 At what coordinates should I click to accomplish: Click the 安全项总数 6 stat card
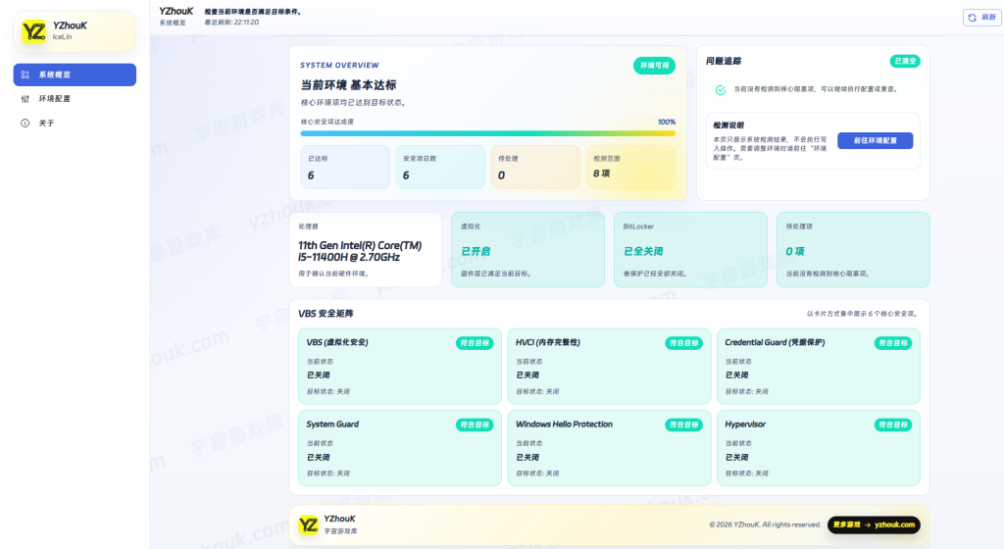tap(440, 167)
